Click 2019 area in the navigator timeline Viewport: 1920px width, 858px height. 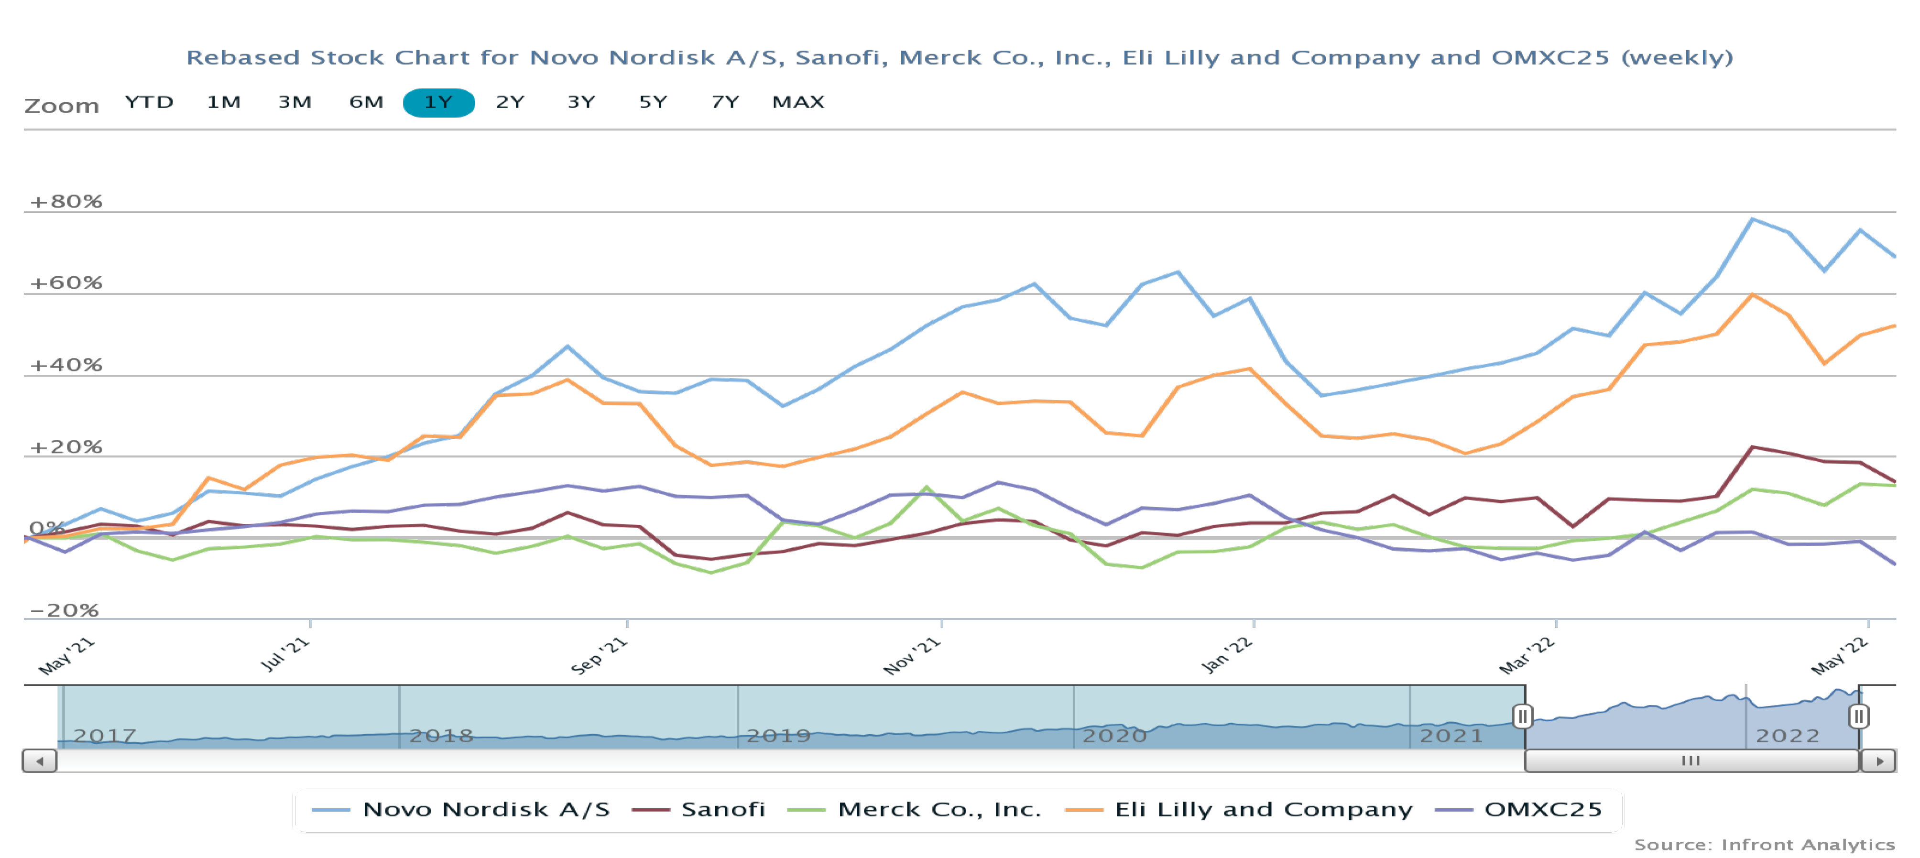point(778,735)
